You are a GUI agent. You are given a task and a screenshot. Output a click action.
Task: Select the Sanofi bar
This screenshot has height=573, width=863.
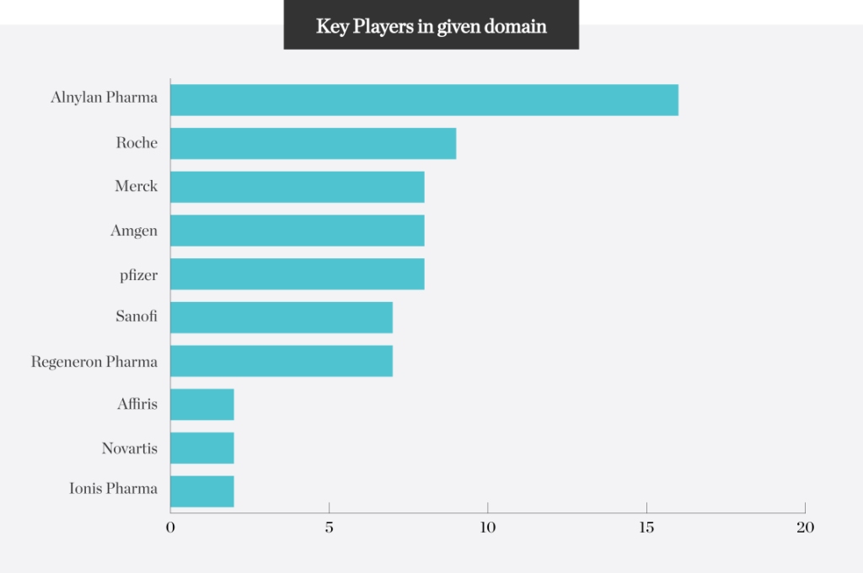coord(281,317)
